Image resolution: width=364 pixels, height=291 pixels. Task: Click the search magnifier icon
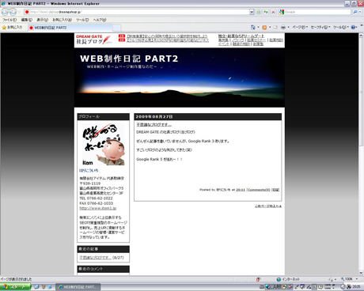coord(355,12)
